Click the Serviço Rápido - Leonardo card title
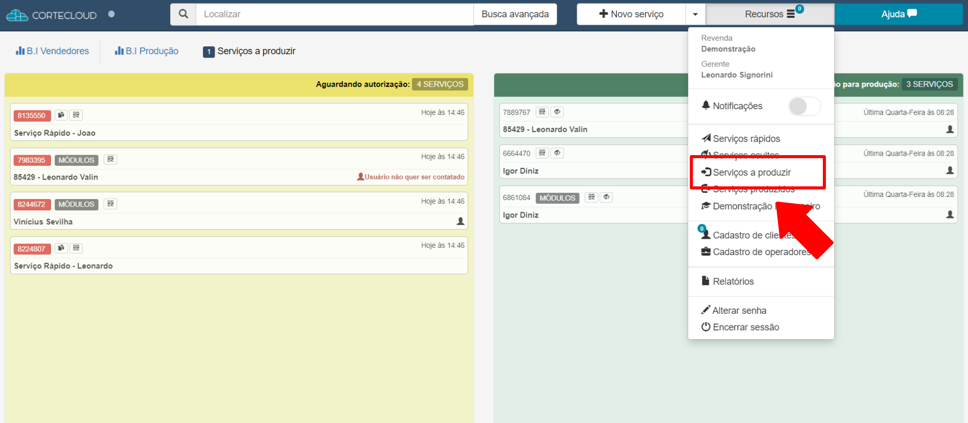This screenshot has width=968, height=423. click(x=63, y=266)
